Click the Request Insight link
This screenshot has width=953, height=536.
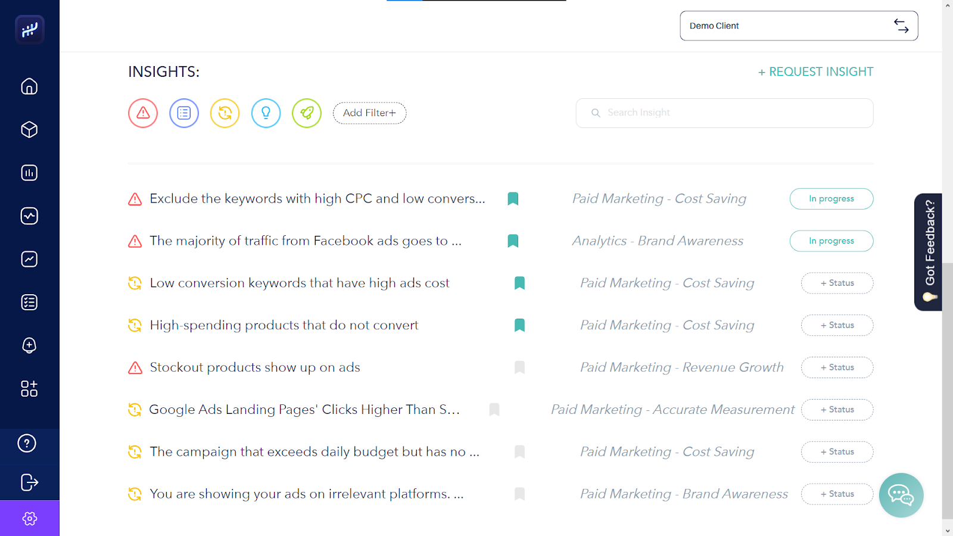pyautogui.click(x=815, y=72)
